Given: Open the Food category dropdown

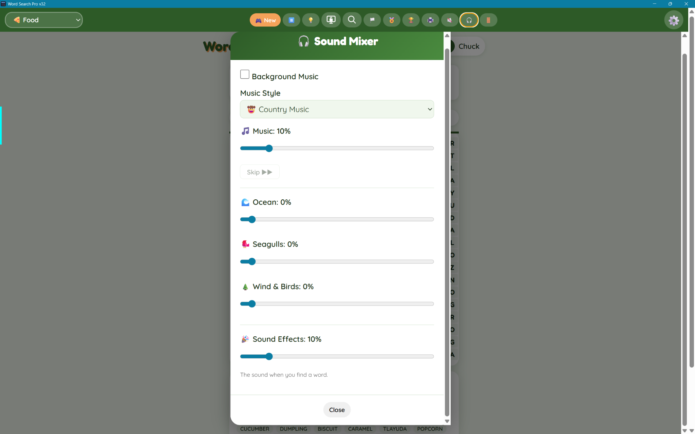Looking at the screenshot, I should point(44,20).
